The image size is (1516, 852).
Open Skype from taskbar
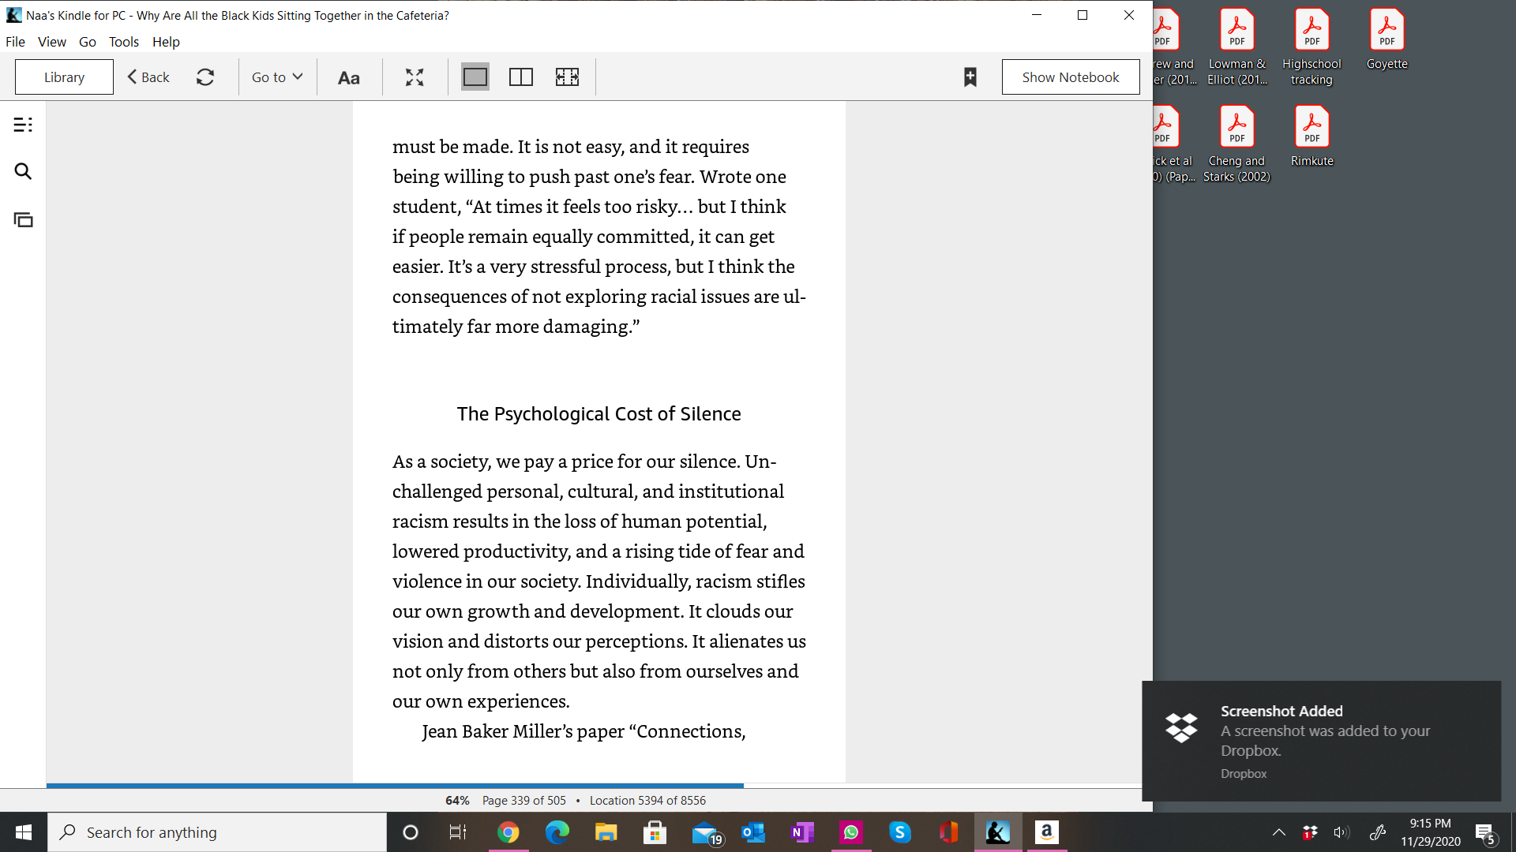(x=900, y=832)
